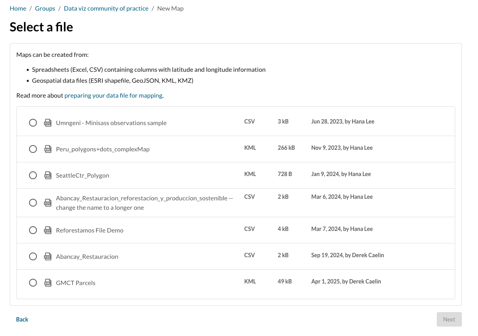Click the CSV icon in the Sep 19, 2024 Abancay_Restauracion row
The image size is (478, 336).
[x=48, y=256]
